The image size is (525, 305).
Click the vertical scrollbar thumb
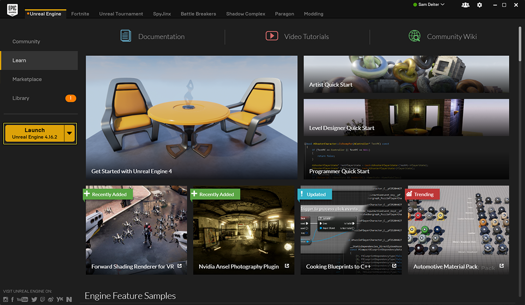520,44
